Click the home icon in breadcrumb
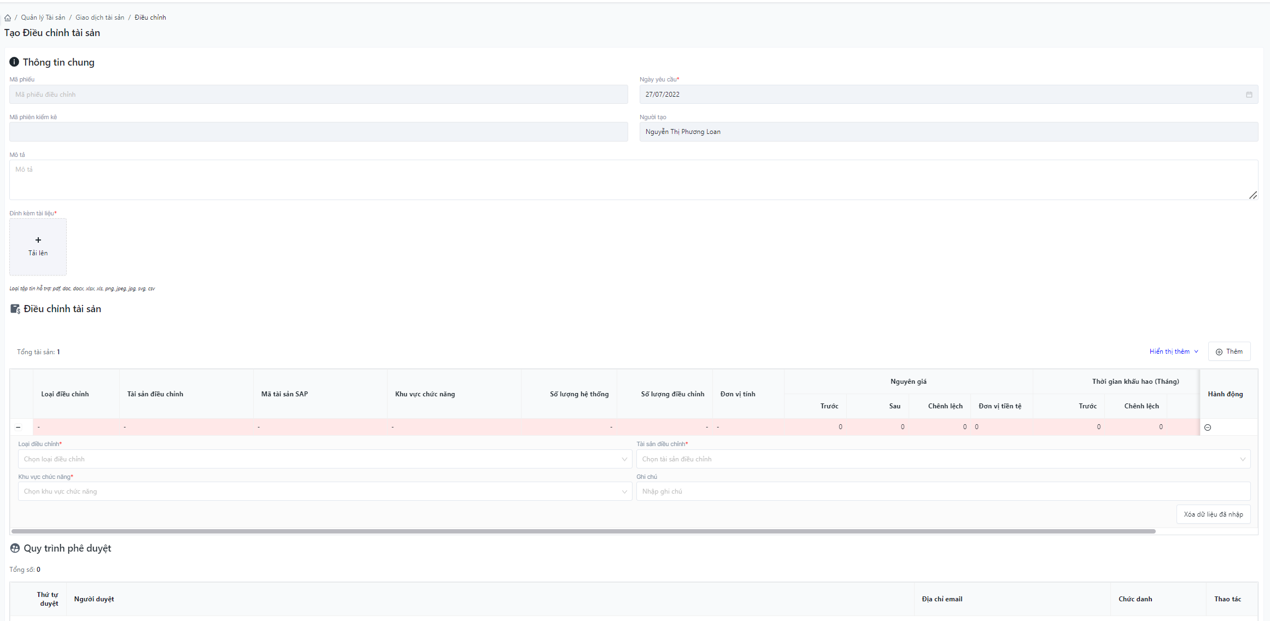This screenshot has height=621, width=1270. [x=8, y=18]
